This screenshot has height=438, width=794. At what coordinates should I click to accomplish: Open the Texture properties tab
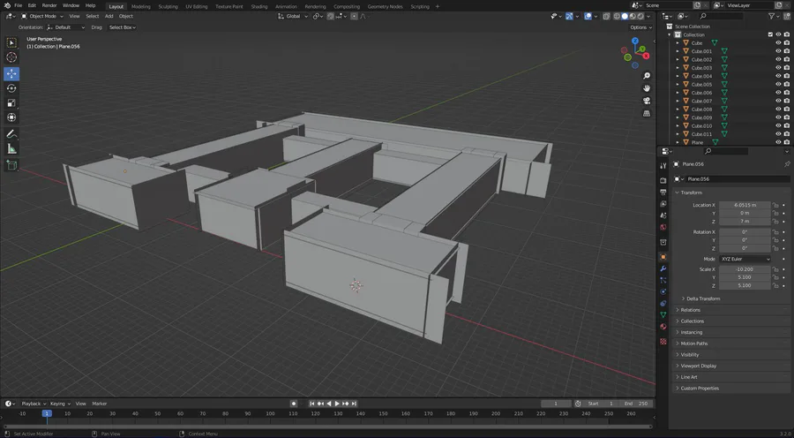tap(663, 342)
